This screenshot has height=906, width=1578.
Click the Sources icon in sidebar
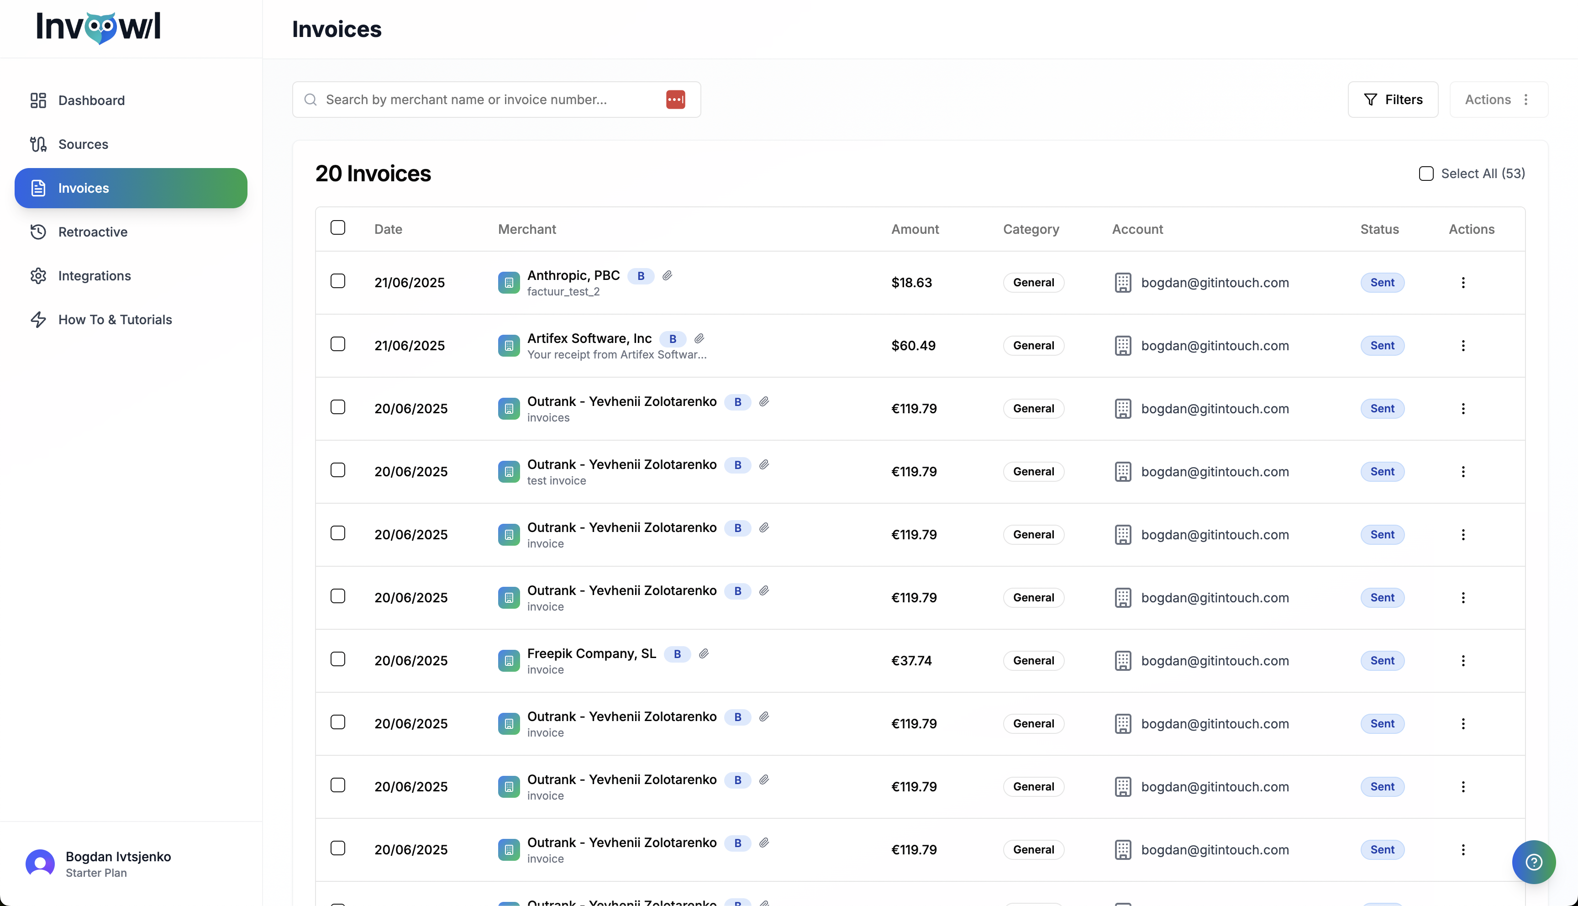pyautogui.click(x=38, y=144)
